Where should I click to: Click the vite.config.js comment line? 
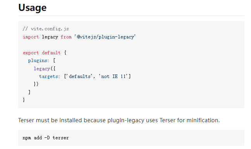point(46,29)
